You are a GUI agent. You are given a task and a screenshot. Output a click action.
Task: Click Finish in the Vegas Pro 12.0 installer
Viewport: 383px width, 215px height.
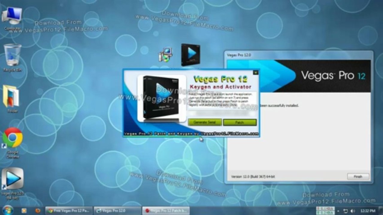tap(358, 176)
